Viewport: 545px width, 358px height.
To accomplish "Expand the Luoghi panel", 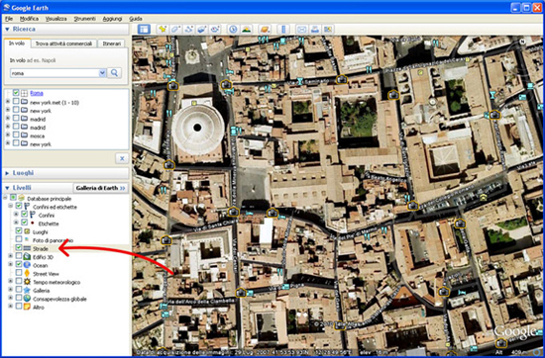I will point(7,173).
